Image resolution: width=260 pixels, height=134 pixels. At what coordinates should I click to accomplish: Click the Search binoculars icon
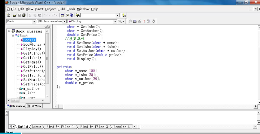click(x=124, y=16)
